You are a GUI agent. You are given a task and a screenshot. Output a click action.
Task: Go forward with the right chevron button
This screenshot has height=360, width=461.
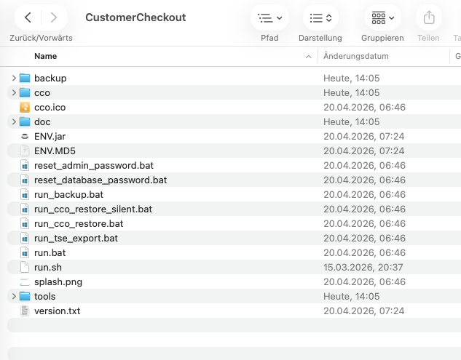53,17
